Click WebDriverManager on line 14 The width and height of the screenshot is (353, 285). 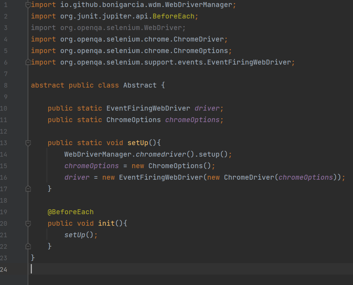[98, 154]
